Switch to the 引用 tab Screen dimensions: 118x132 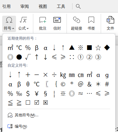[6, 7]
